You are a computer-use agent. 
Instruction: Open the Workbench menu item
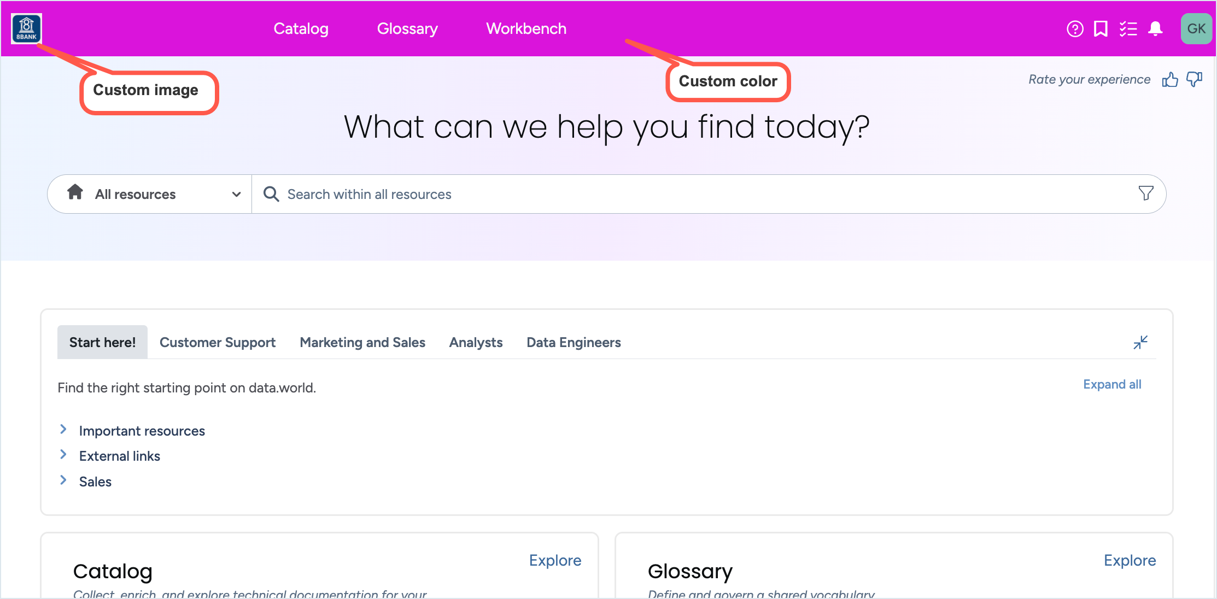pos(526,29)
